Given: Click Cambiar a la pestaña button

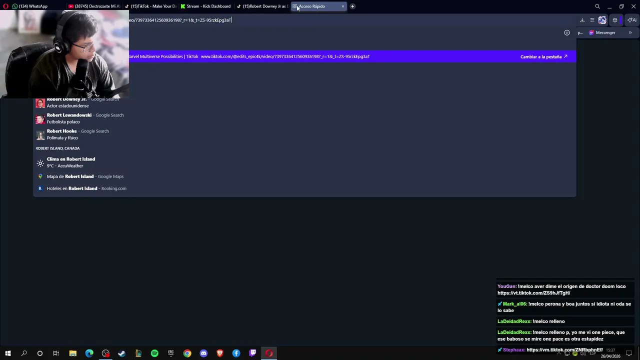Looking at the screenshot, I should tap(544, 56).
